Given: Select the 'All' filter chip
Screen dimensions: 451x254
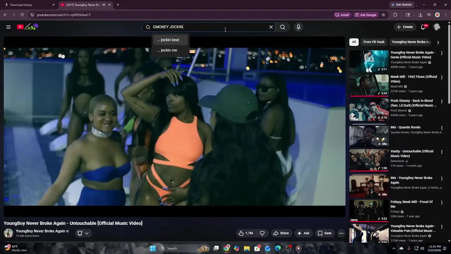Looking at the screenshot, I should click(x=354, y=42).
